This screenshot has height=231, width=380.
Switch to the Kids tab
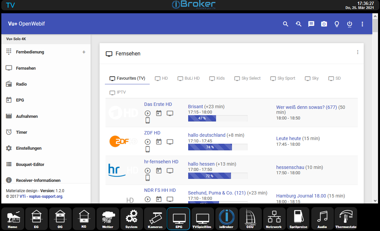coord(217,78)
